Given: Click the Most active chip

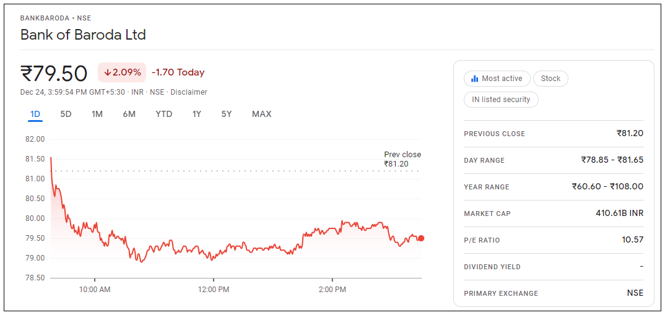Looking at the screenshot, I should 497,79.
